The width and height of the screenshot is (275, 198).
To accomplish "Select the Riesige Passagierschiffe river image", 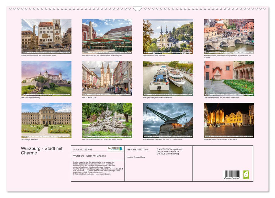I will coord(168,79).
